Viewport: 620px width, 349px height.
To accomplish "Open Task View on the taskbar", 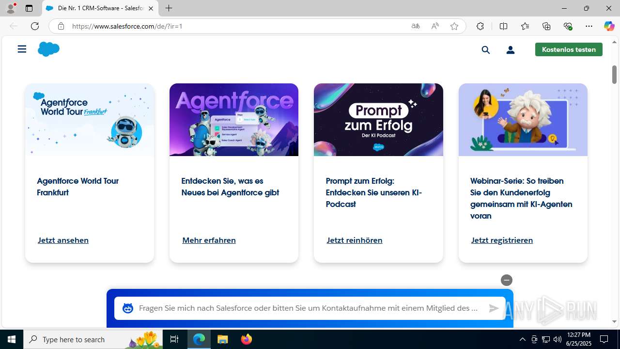I will click(175, 339).
